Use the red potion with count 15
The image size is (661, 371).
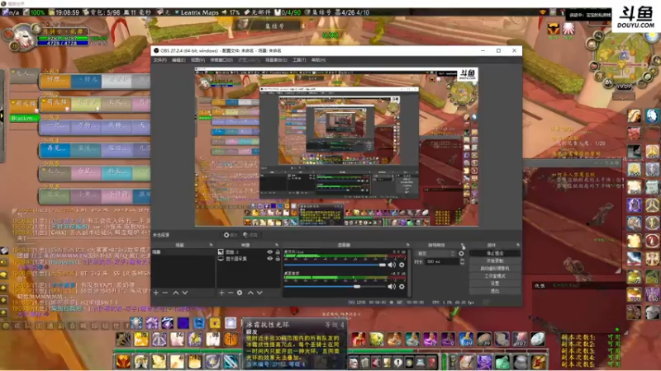click(359, 339)
